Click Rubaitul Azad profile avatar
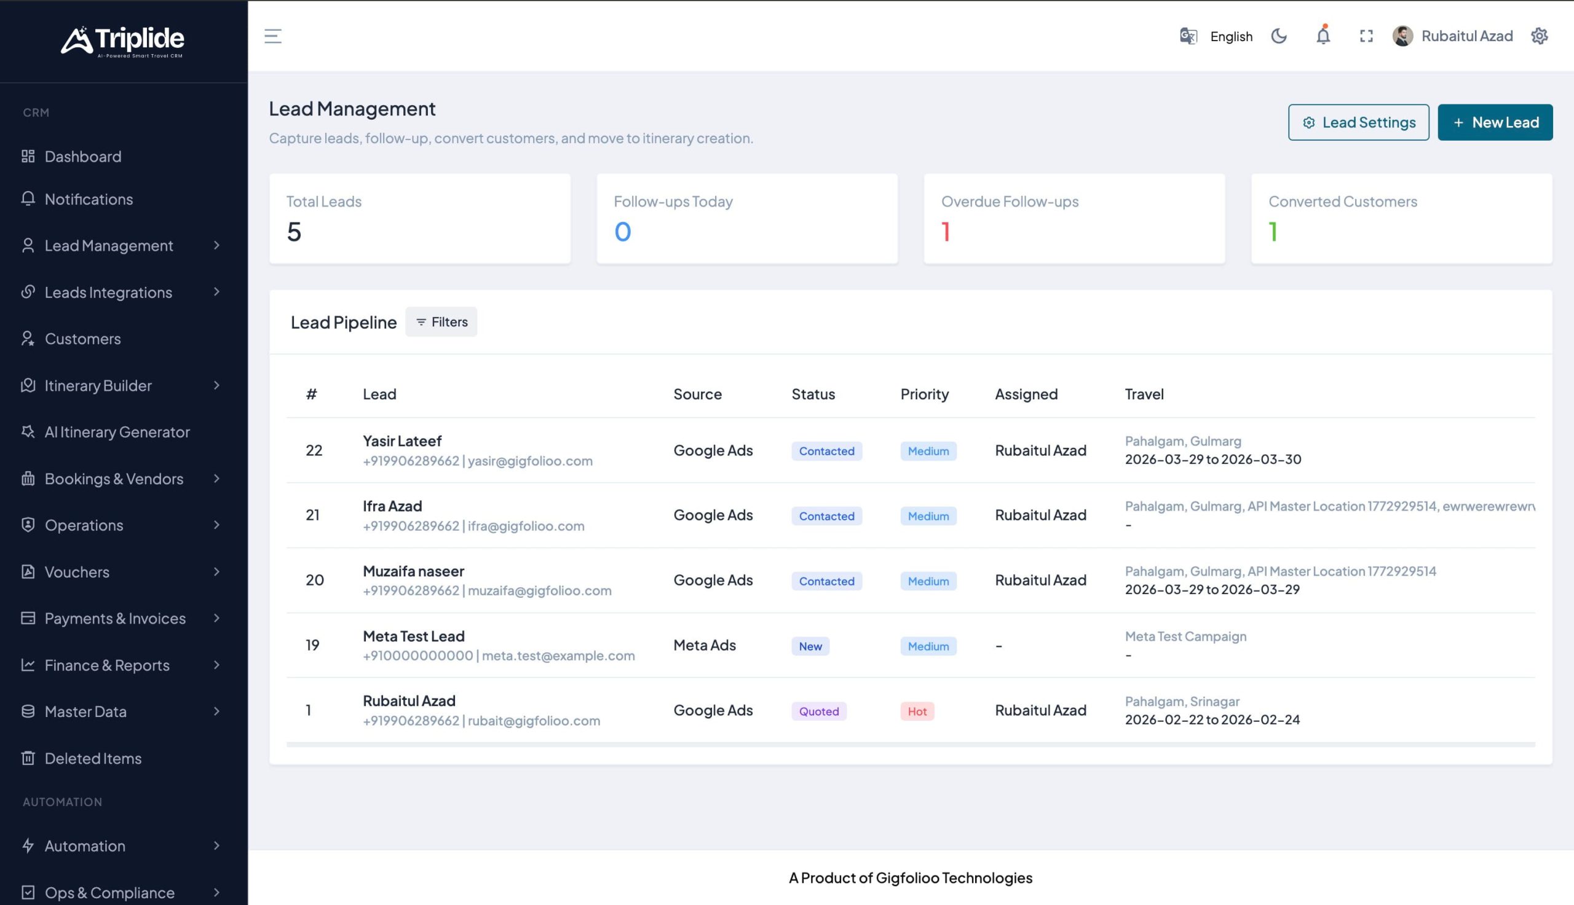The height and width of the screenshot is (905, 1574). point(1402,36)
